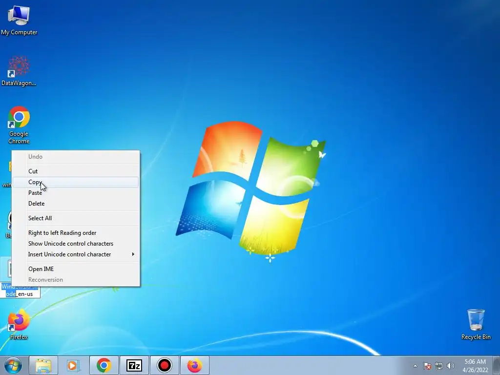Expand Insert Unicode control character submenu
Image resolution: width=500 pixels, height=375 pixels.
[x=76, y=254]
